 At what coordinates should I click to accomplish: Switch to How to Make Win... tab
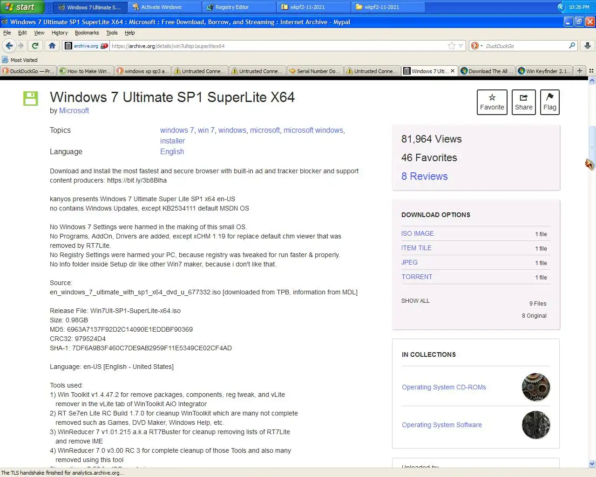(x=85, y=71)
